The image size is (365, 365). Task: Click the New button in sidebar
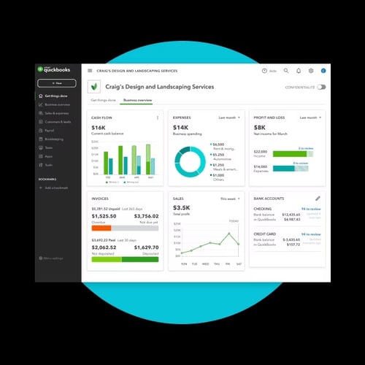coord(57,83)
